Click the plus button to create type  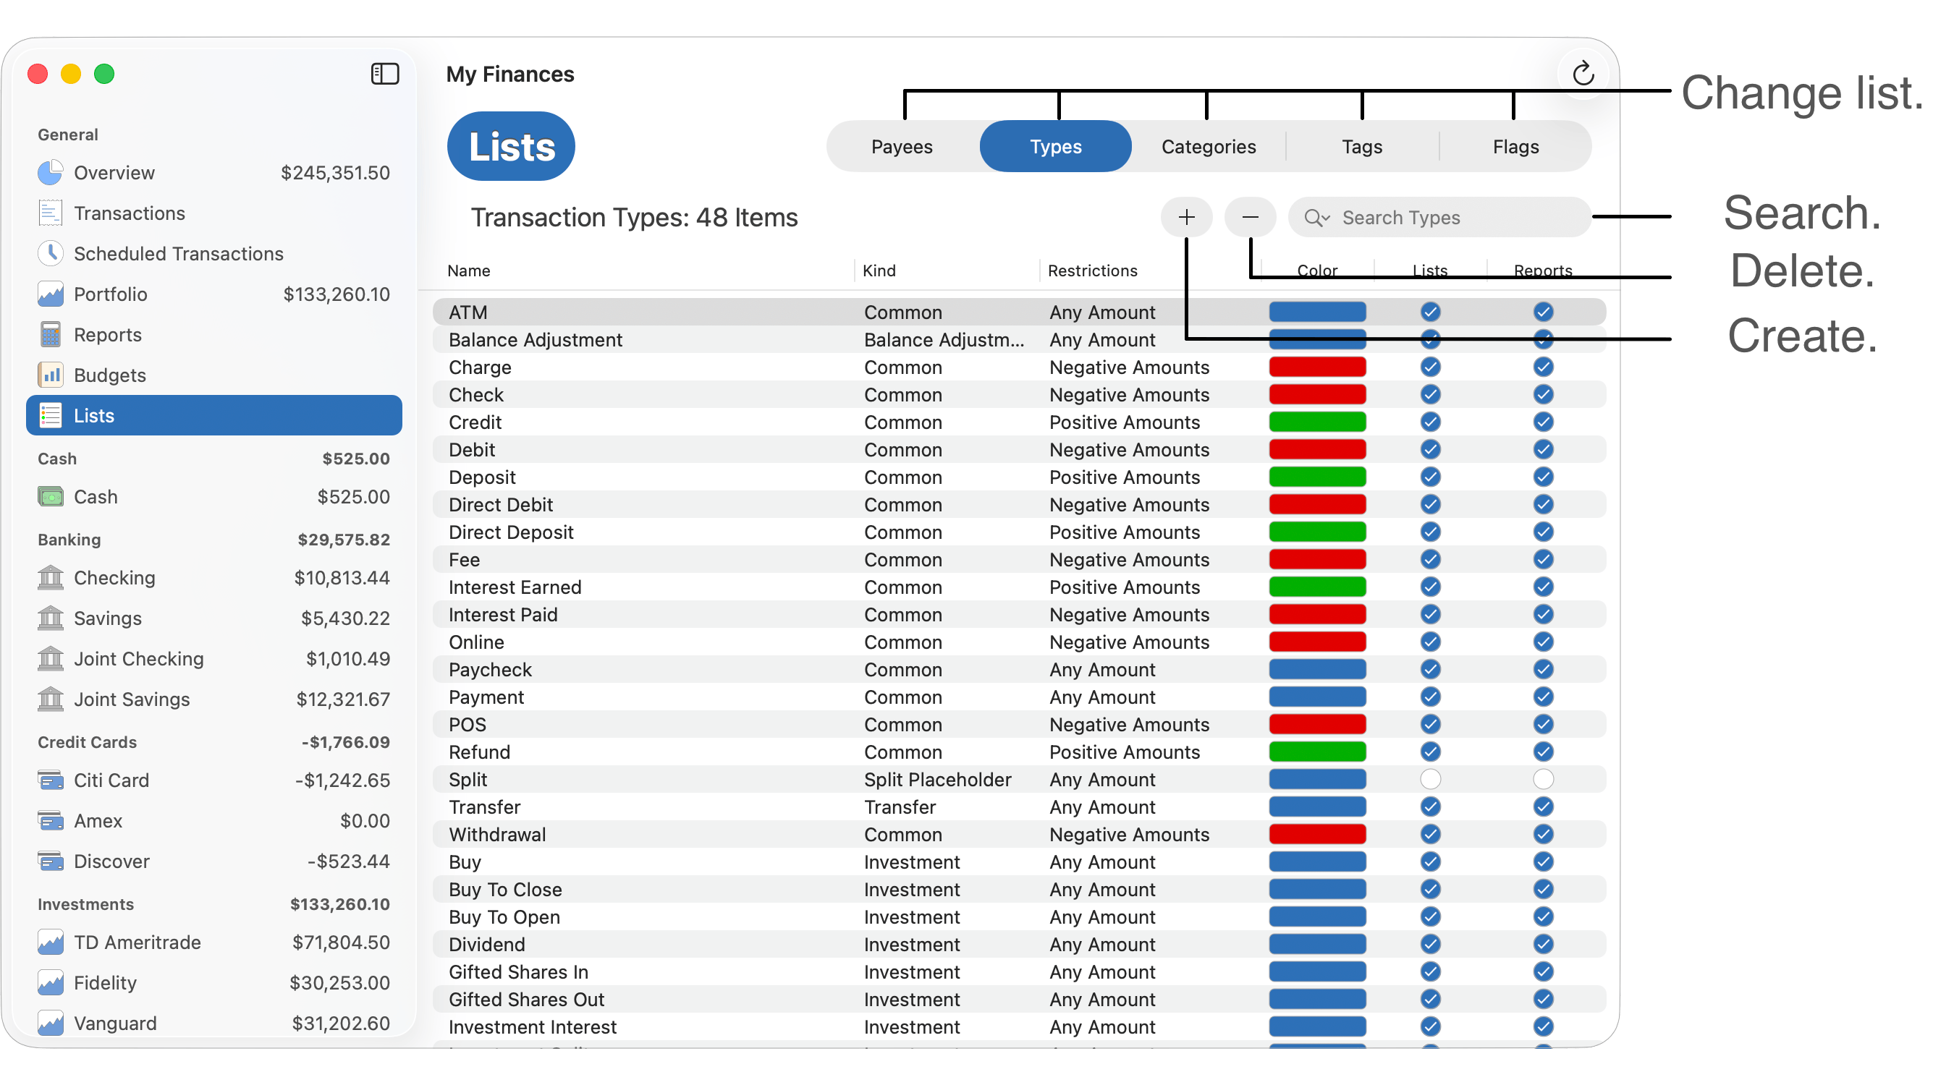click(1186, 218)
